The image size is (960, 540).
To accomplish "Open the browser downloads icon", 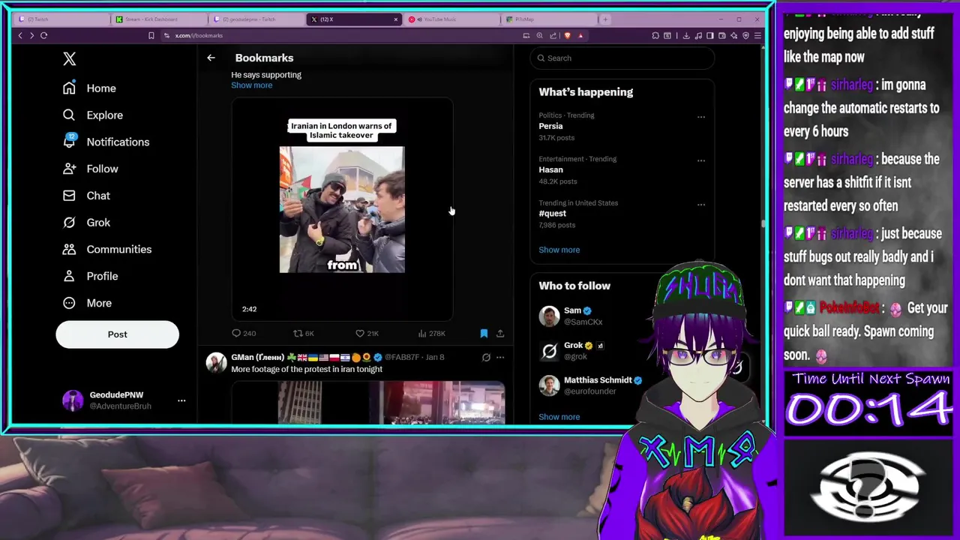I will click(686, 35).
